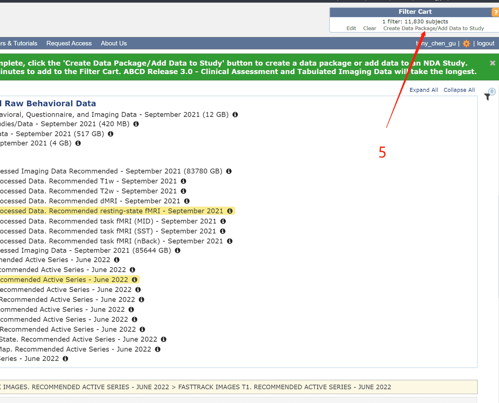Open the About Us menu

(x=114, y=43)
